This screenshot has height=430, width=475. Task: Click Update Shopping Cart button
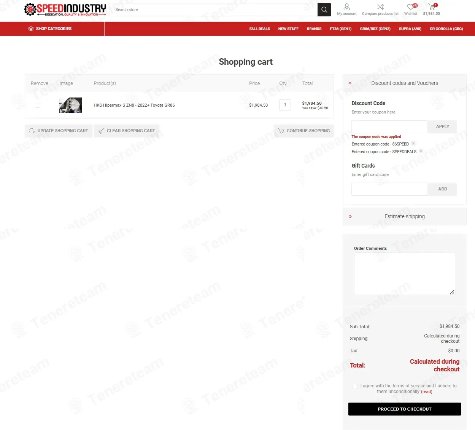[x=59, y=131]
